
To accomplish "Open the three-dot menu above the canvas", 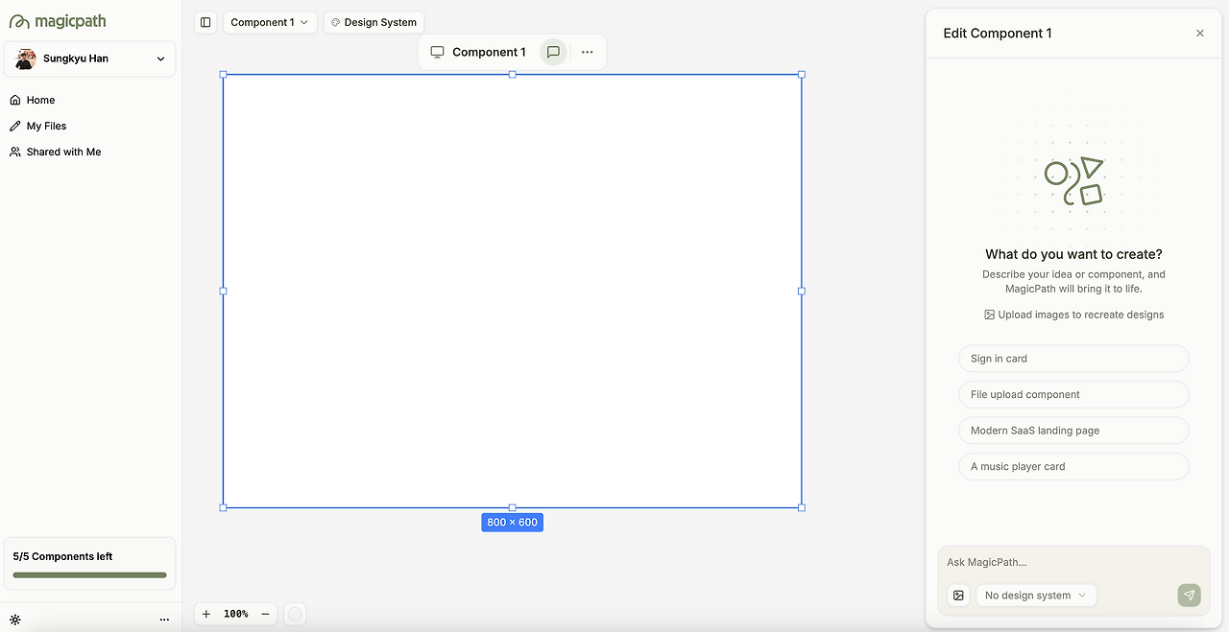I will click(588, 52).
